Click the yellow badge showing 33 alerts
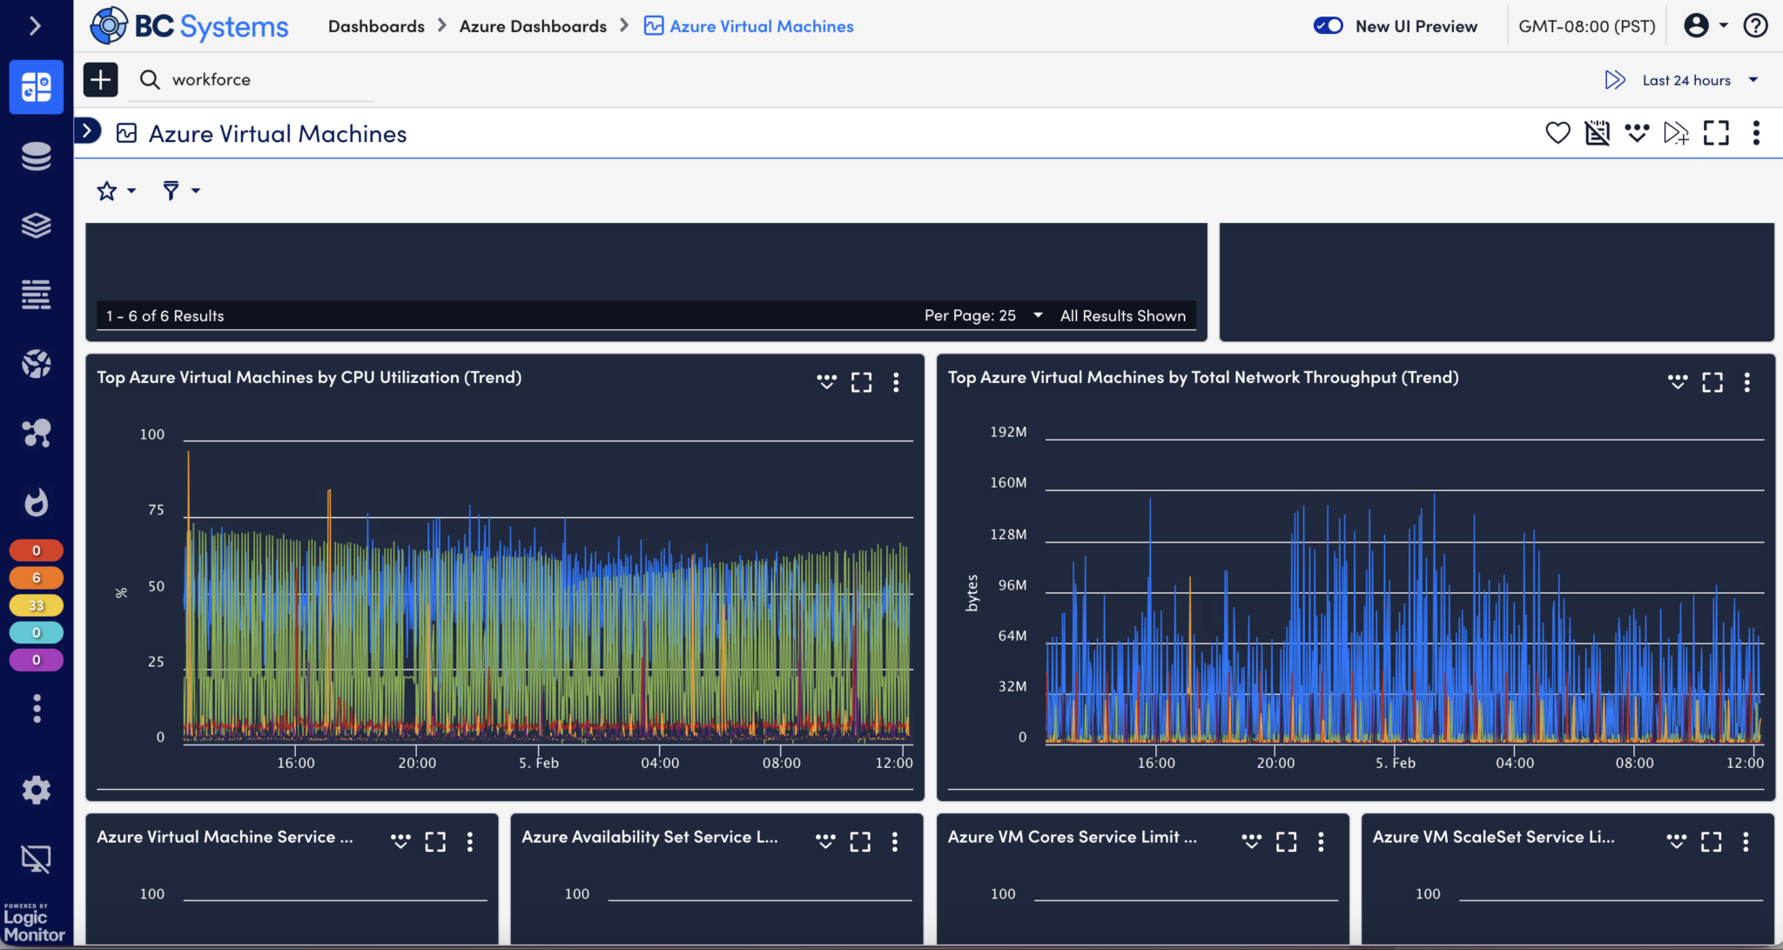 [36, 604]
